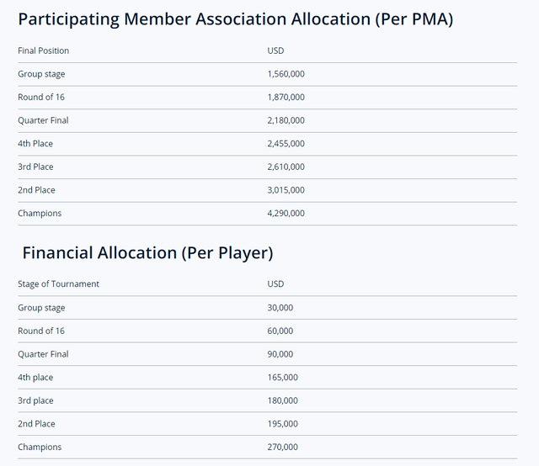The height and width of the screenshot is (466, 539).
Task: Click the 30,000 per player group stage amount
Action: 280,308
